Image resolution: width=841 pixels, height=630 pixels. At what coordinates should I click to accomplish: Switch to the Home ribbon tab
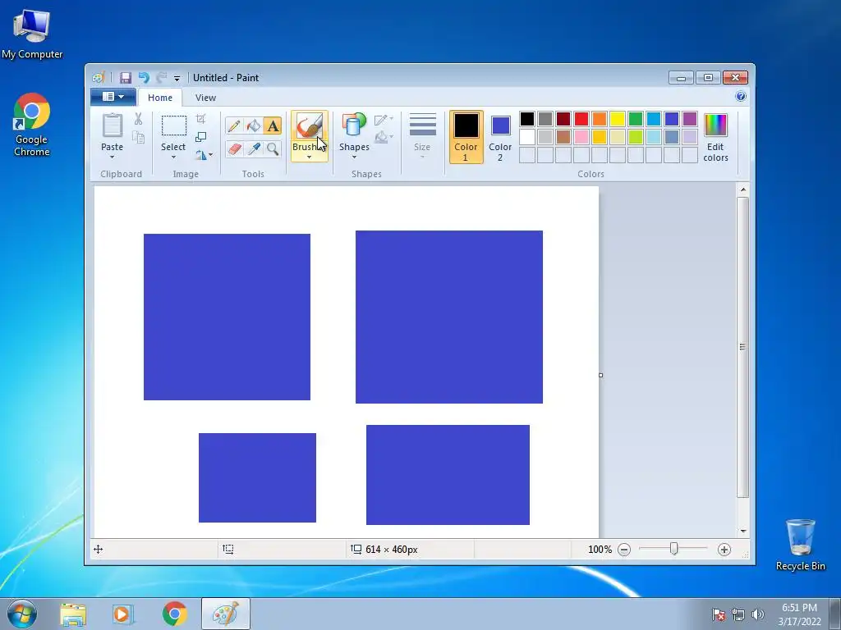tap(160, 98)
